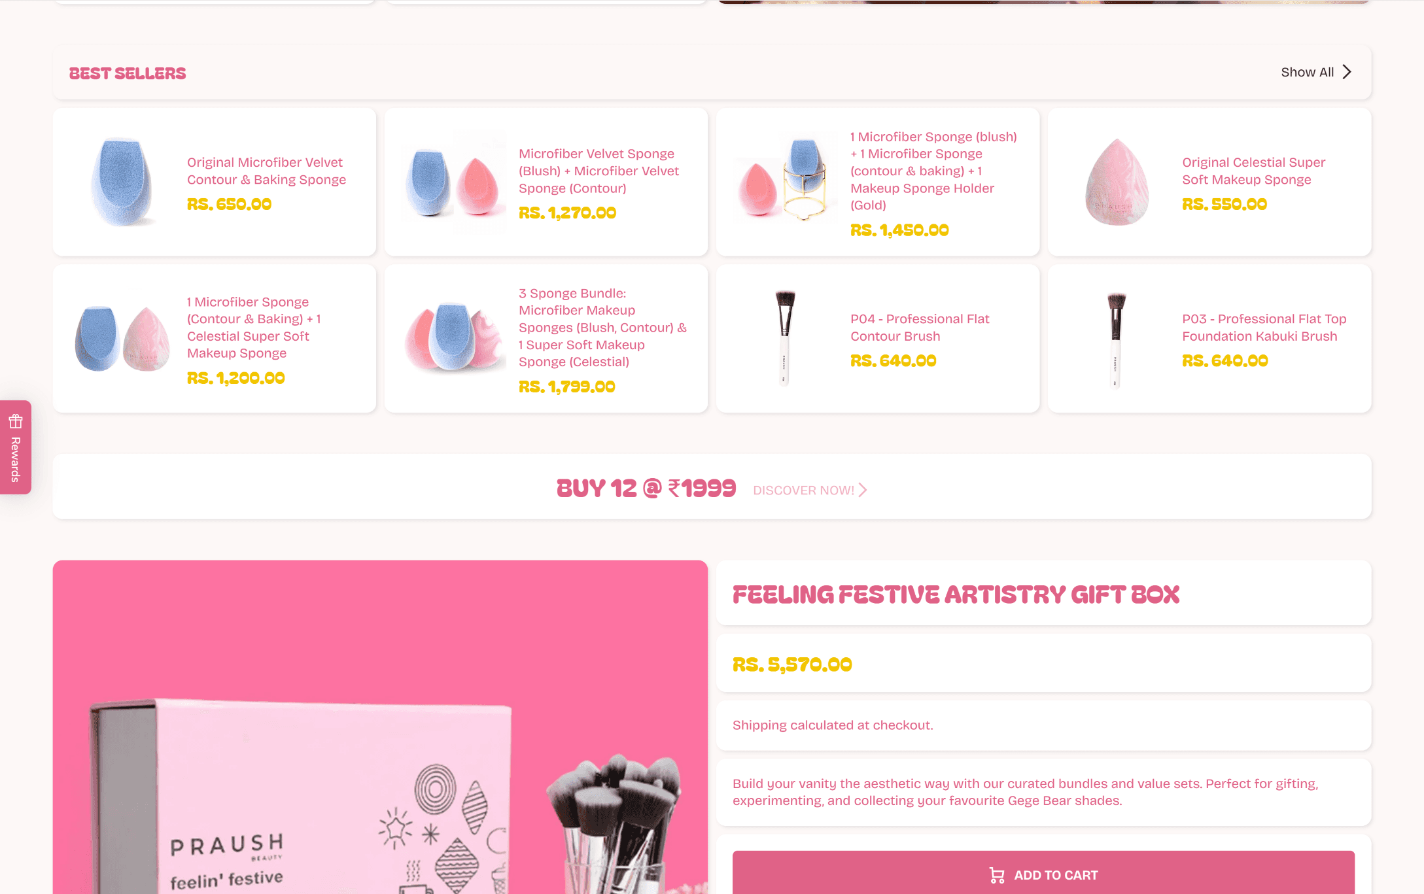1424x894 pixels.
Task: Open the P04 Flat Contour Brush image
Action: pos(785,338)
